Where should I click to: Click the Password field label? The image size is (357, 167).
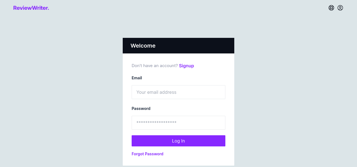[141, 109]
